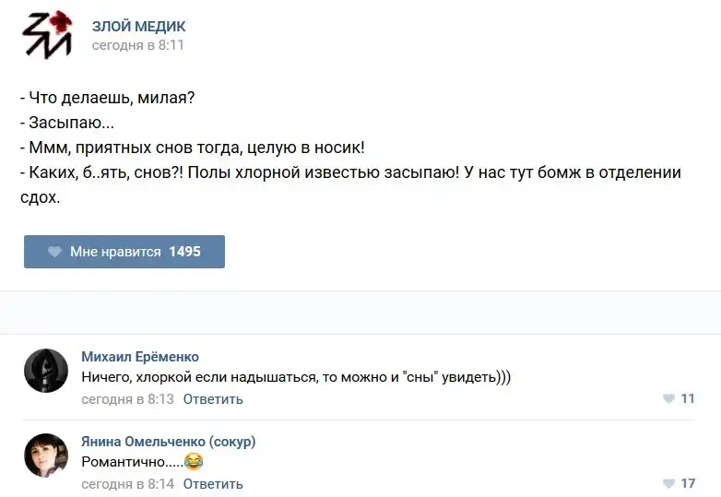This screenshot has height=497, width=721.
Task: Open comment timestamp сегодня в 8:14
Action: [x=127, y=484]
